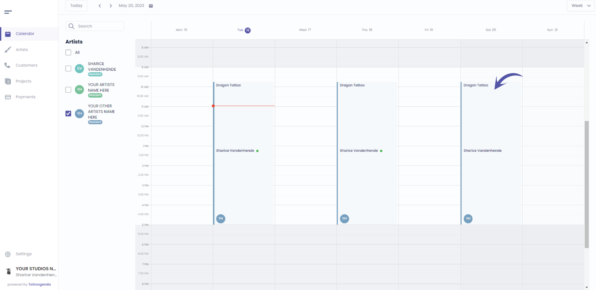Click the Payments card icon
This screenshot has height=290, width=596.
[x=8, y=97]
